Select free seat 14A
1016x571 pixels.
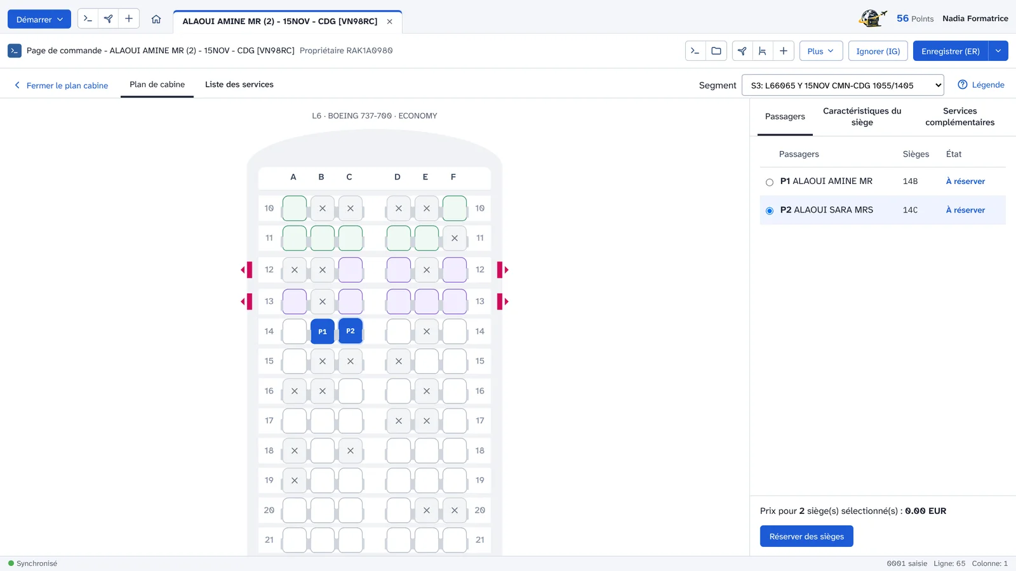[x=295, y=331]
